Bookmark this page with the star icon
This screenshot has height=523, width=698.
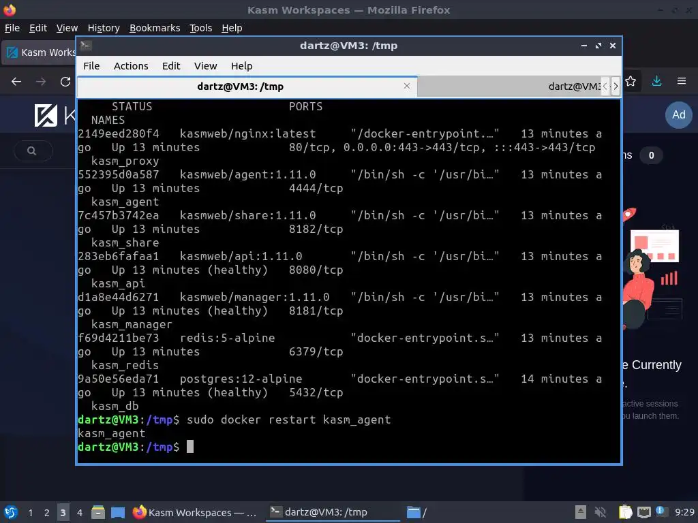(x=631, y=82)
